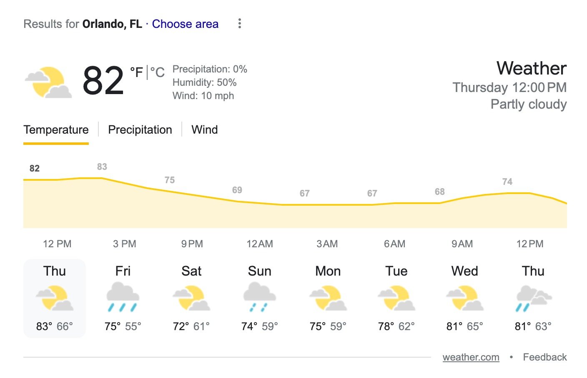Image resolution: width=587 pixels, height=378 pixels.
Task: Click the Choose area link
Action: 185,24
